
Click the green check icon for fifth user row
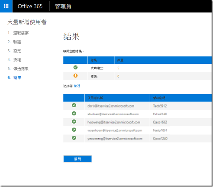click(x=74, y=138)
